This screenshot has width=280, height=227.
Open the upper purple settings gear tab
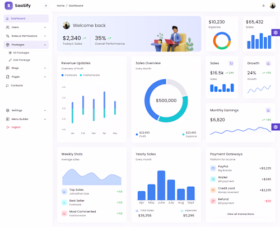click(x=276, y=32)
